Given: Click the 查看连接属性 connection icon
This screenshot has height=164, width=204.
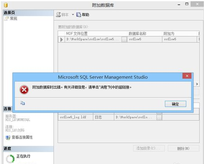Looking at the screenshot, I should pos(8,137).
